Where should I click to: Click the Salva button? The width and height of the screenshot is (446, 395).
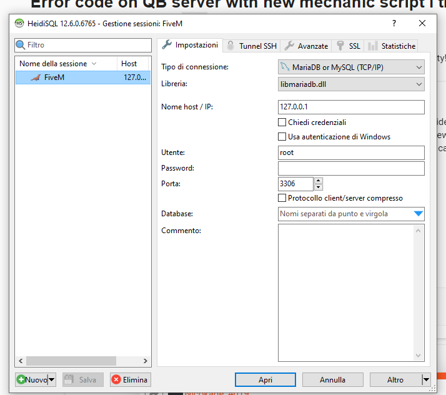(83, 379)
